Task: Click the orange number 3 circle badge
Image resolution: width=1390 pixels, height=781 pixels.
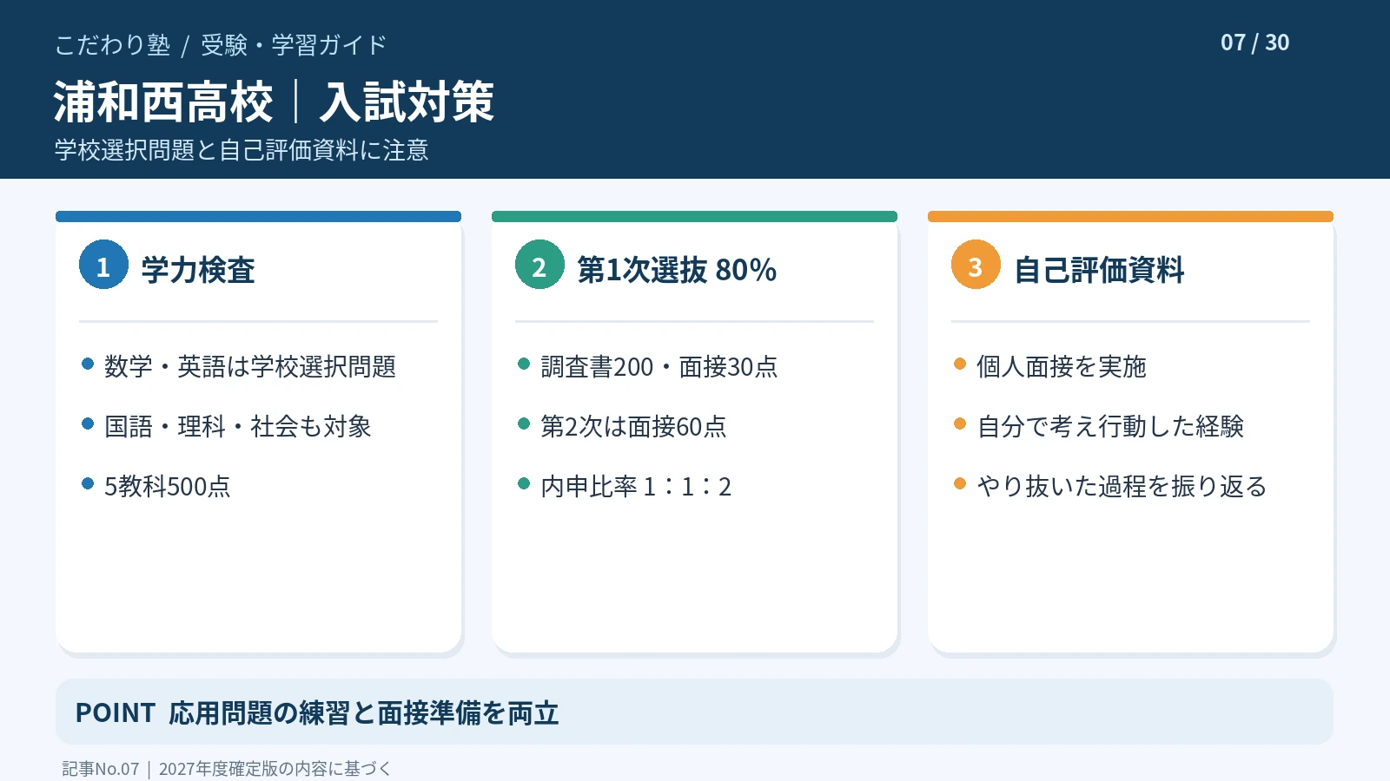Action: [x=976, y=265]
